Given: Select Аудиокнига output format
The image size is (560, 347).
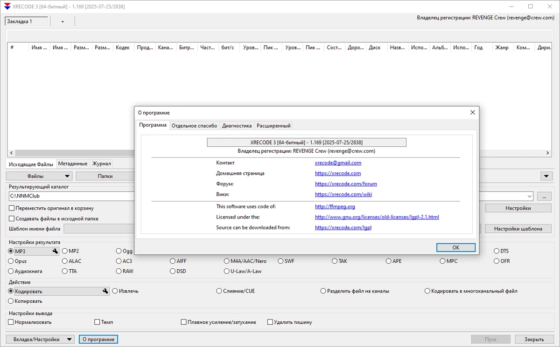Looking at the screenshot, I should tap(25, 271).
